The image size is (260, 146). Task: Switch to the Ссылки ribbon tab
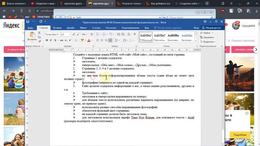(96, 28)
